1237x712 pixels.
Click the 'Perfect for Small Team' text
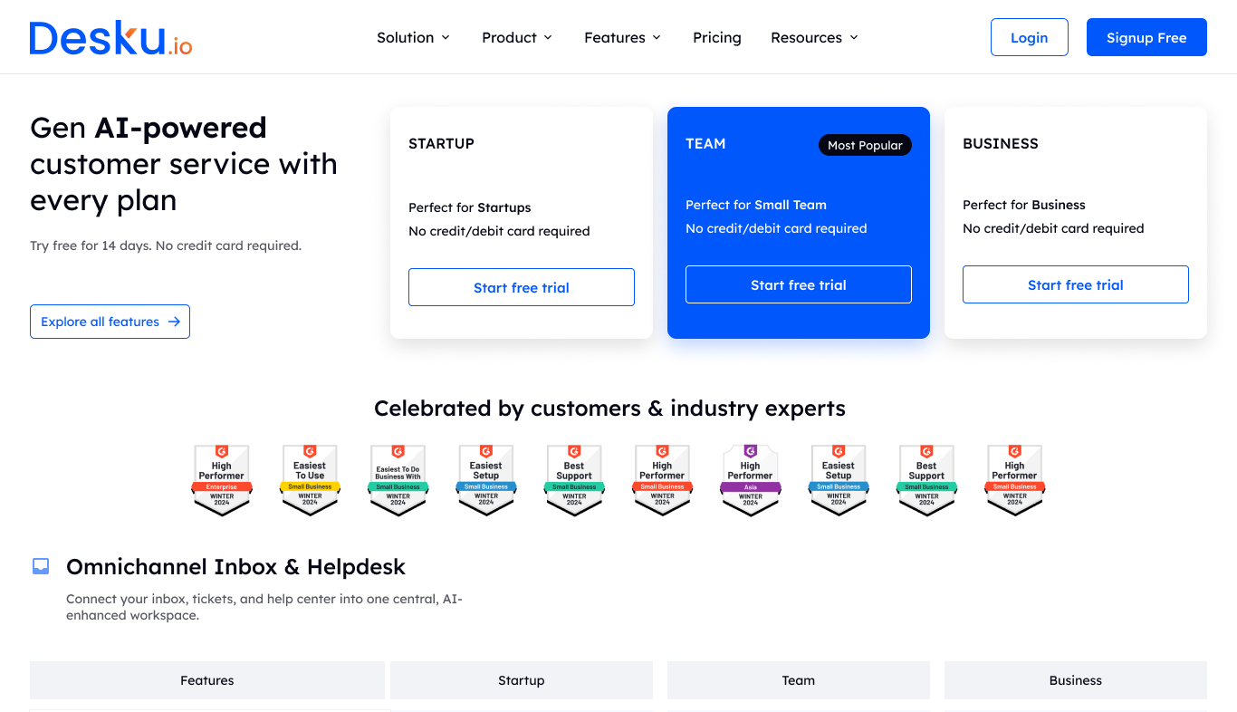[756, 205]
